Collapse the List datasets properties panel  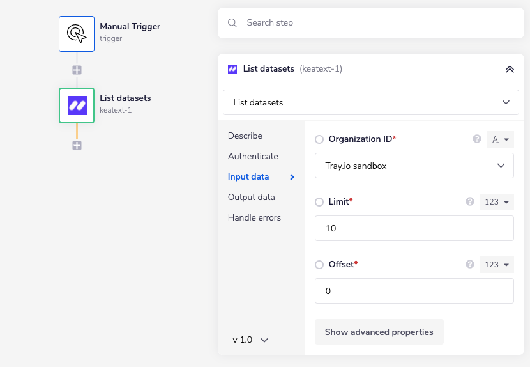click(510, 69)
